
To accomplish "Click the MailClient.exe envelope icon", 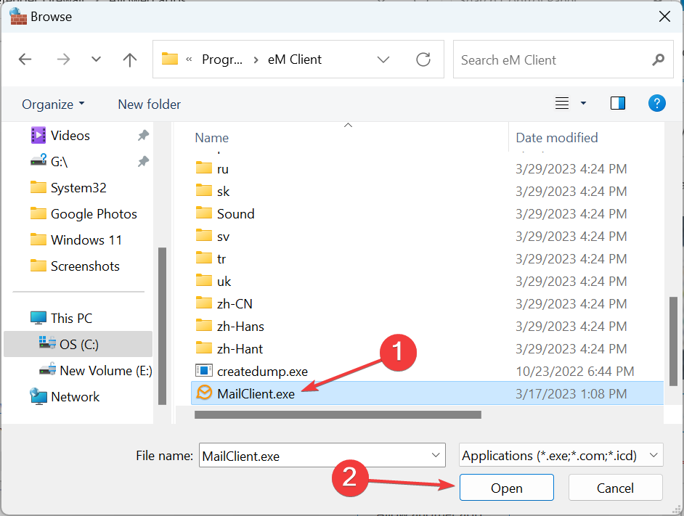I will coord(204,393).
